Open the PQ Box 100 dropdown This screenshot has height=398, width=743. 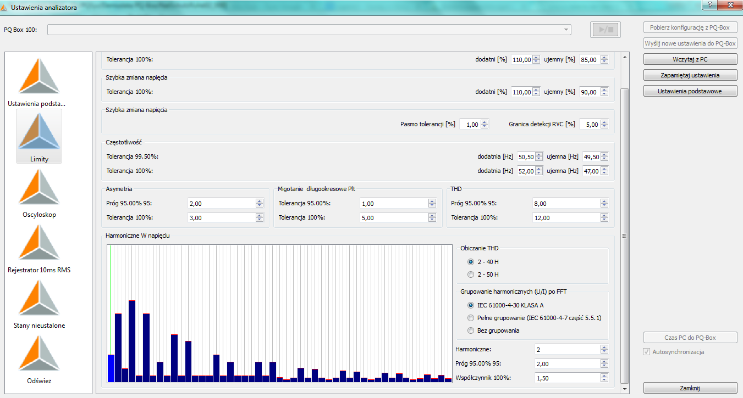click(x=309, y=30)
